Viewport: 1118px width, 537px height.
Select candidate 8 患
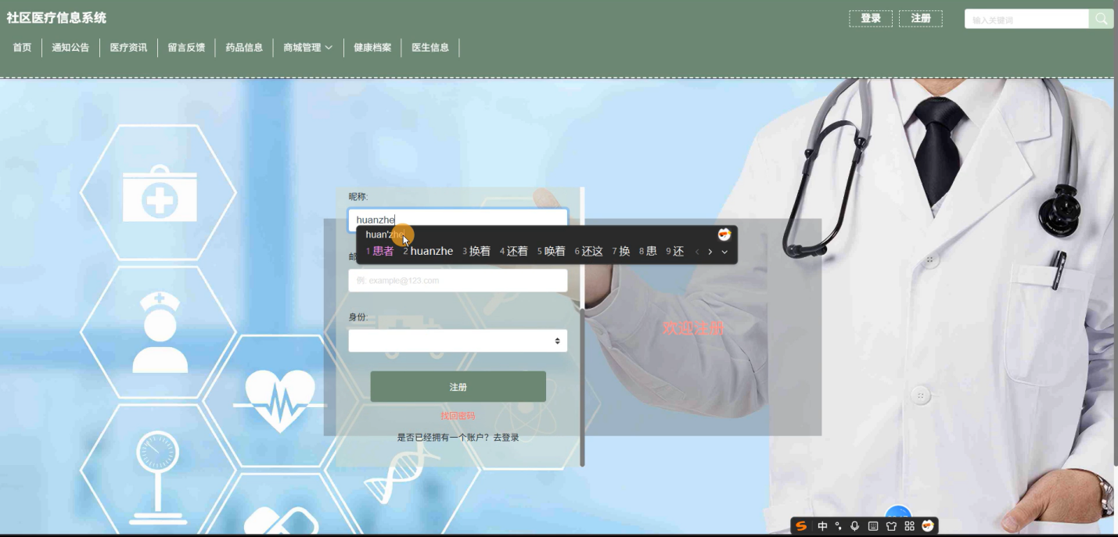click(648, 252)
